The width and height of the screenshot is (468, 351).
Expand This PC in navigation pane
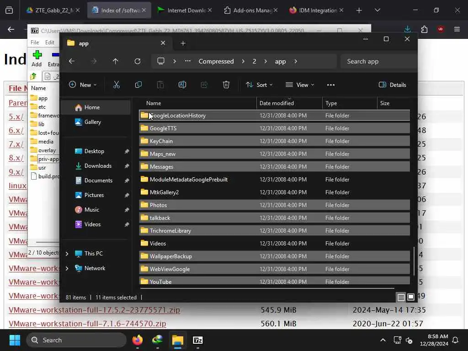[x=67, y=253]
